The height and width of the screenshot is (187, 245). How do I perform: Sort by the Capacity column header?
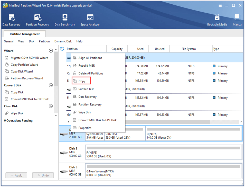pos(117,49)
